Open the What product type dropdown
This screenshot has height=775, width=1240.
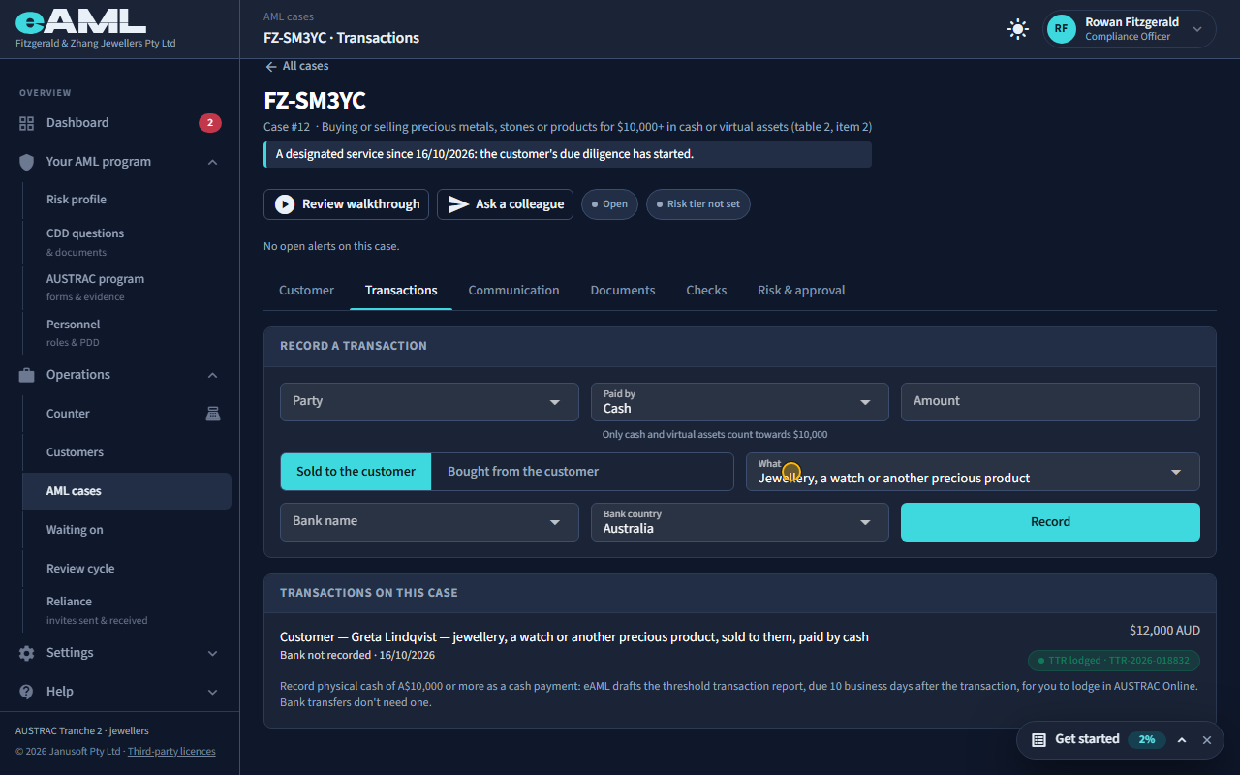(x=973, y=472)
